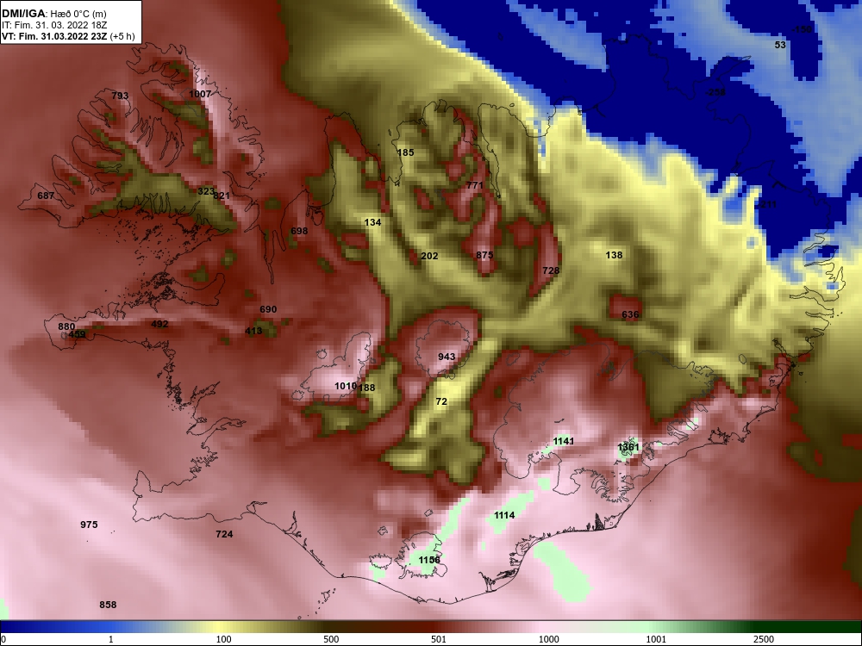
Task: Click the -211 value near the coast
Action: [x=767, y=204]
